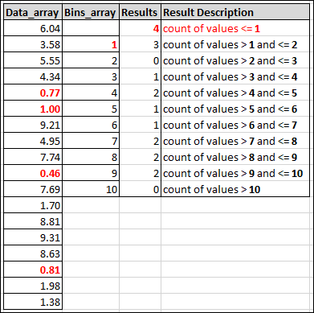Select the Bins_array header cell
This screenshot has width=314, height=313.
point(91,12)
